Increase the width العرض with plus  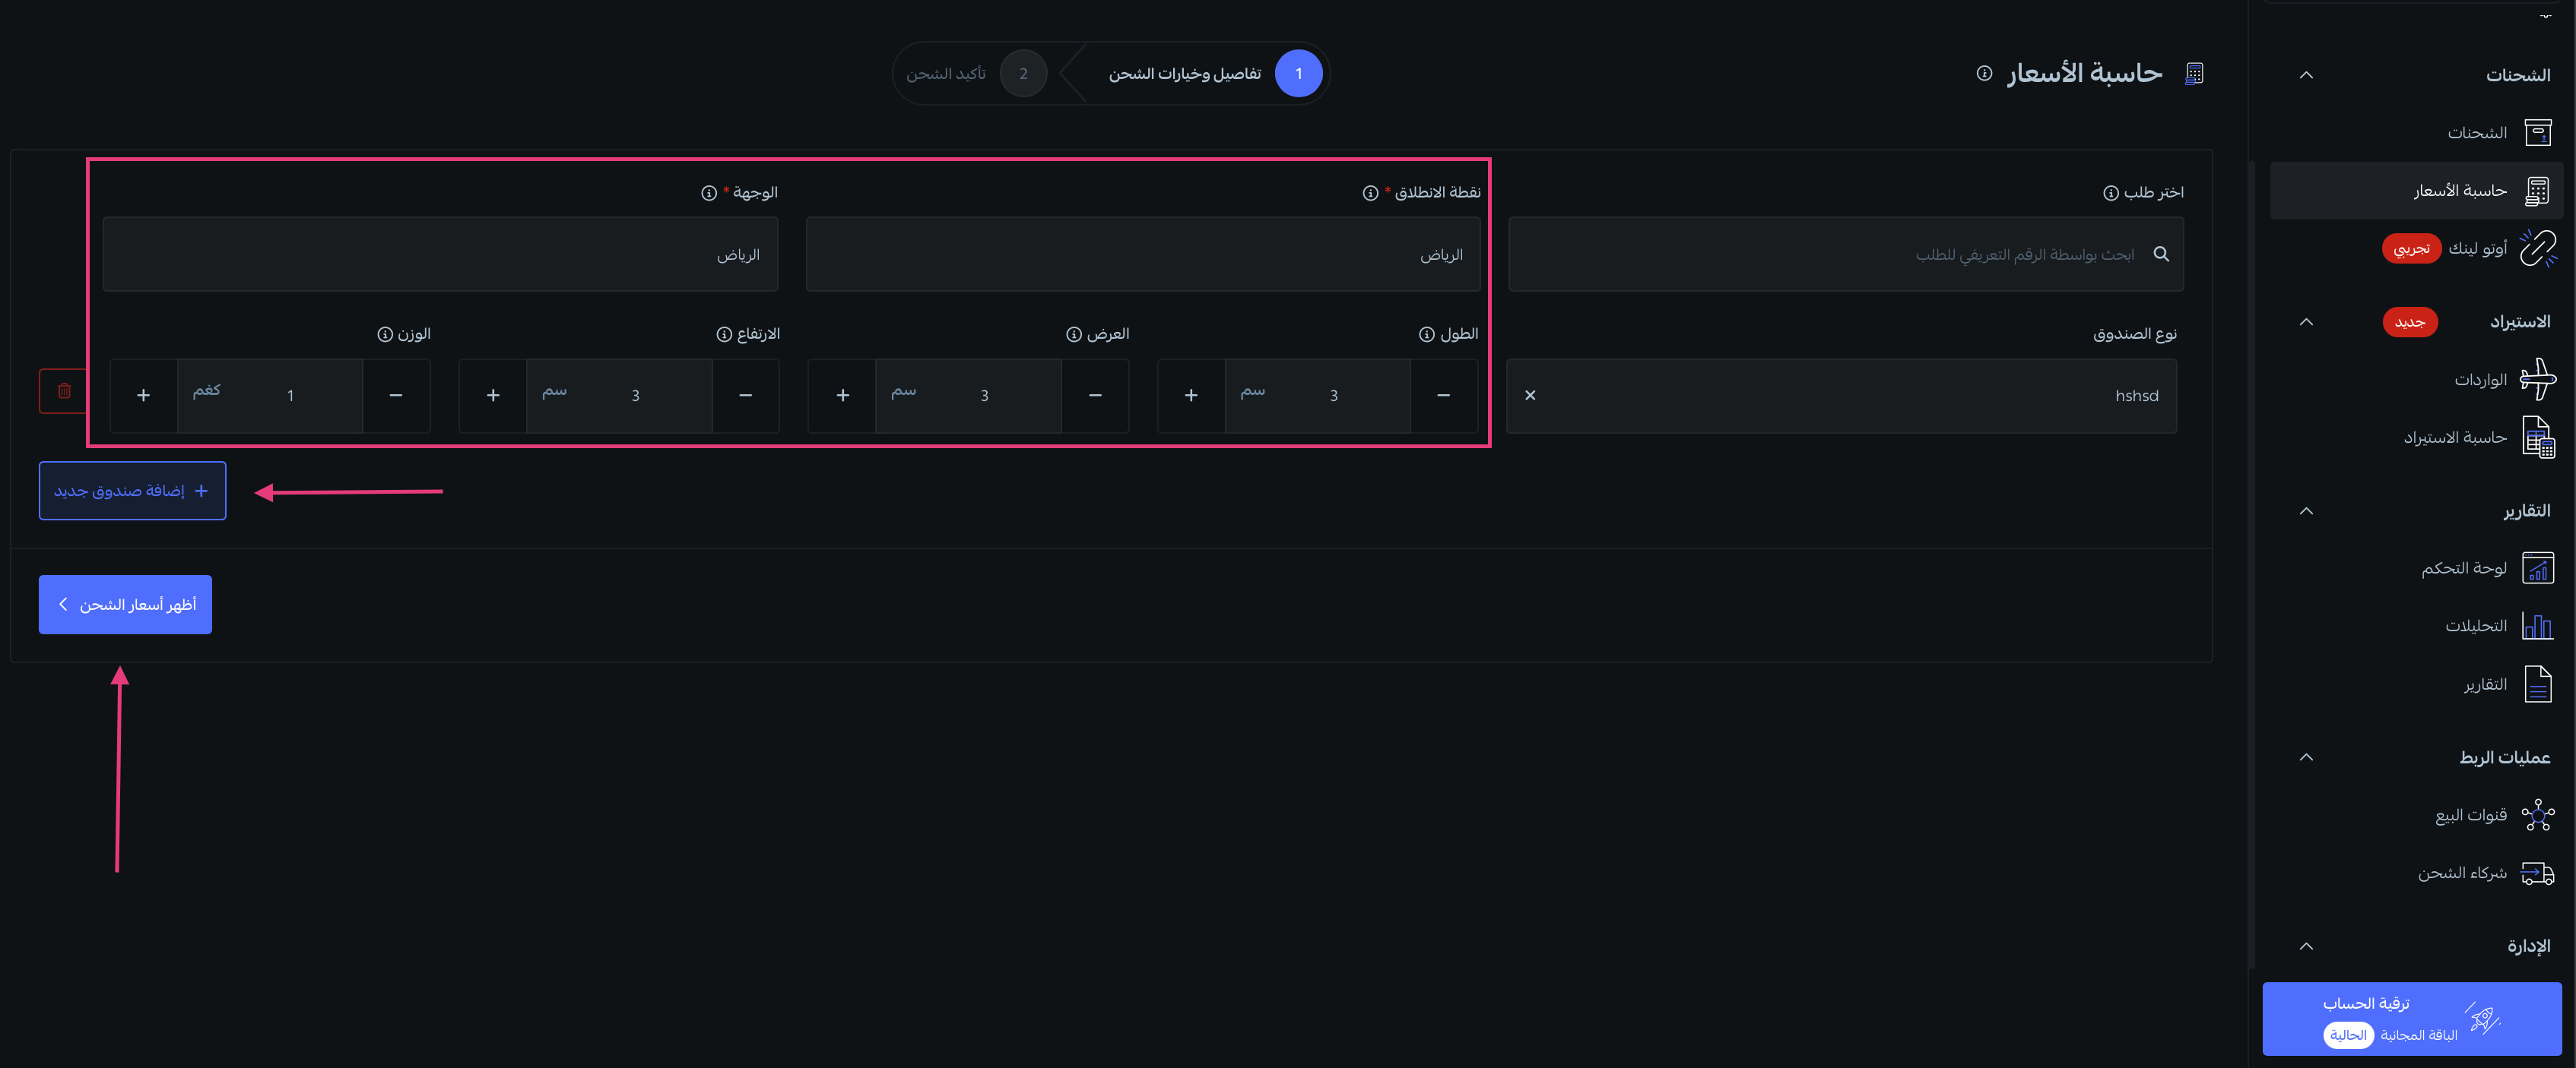842,396
